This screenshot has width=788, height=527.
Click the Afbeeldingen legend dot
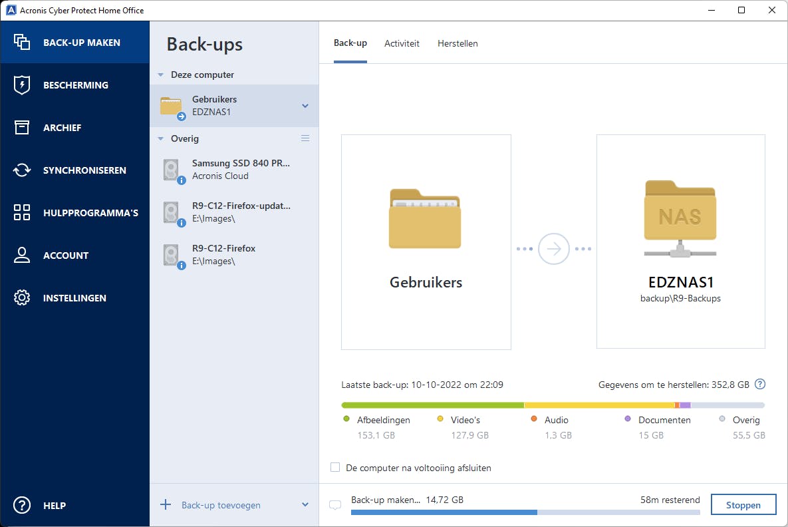click(x=346, y=419)
